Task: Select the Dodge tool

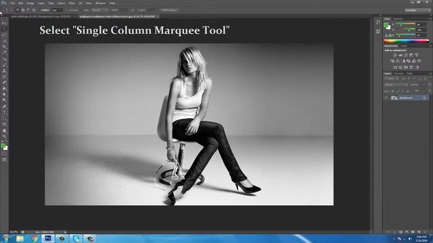Action: tap(4, 101)
